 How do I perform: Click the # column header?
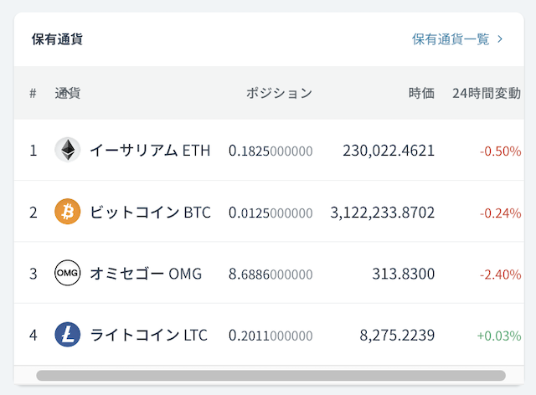[x=33, y=93]
